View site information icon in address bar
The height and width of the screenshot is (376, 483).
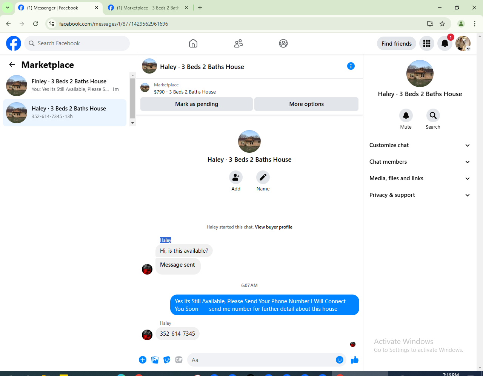tap(52, 24)
